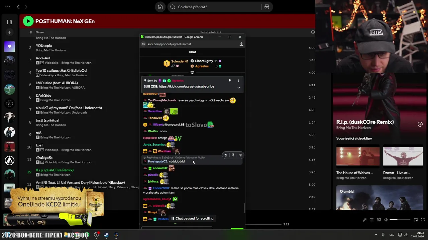Image resolution: width=428 pixels, height=240 pixels.
Task: Create new playlist with plus icon
Action: [x=9, y=32]
